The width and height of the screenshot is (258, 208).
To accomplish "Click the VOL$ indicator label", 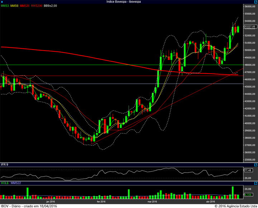I will (x=5, y=183).
